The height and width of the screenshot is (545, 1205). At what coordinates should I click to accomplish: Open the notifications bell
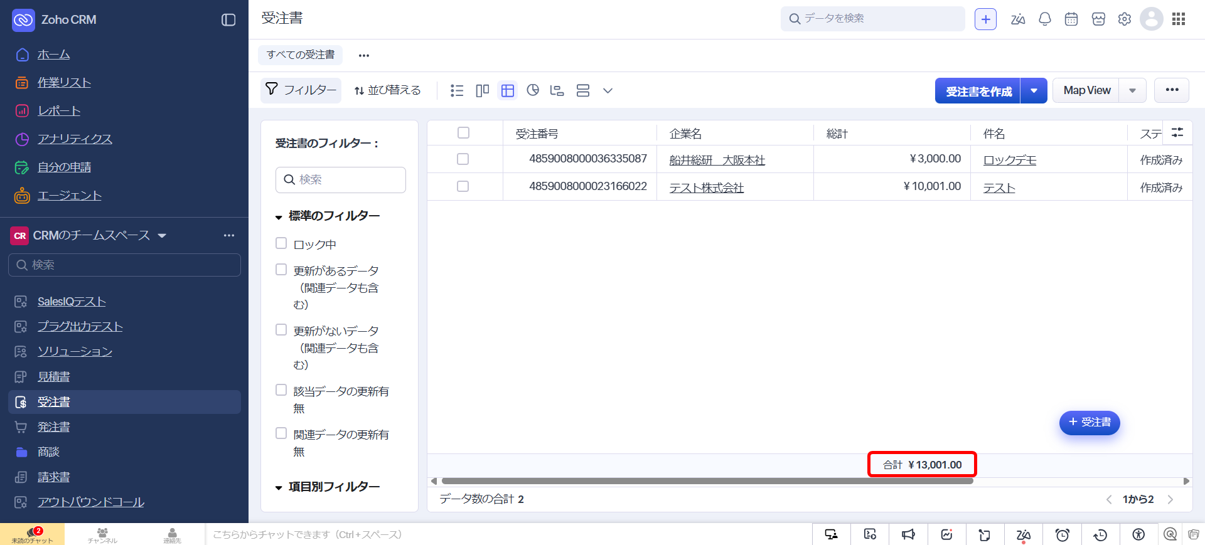(x=1045, y=19)
